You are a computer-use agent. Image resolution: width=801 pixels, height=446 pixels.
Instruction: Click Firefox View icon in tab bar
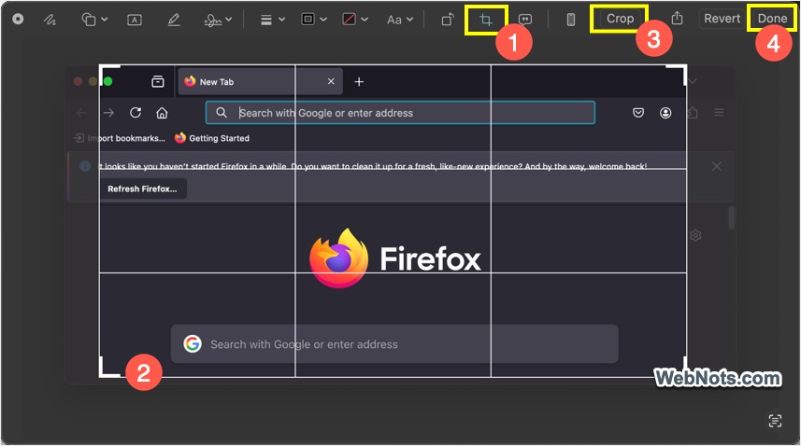tap(158, 81)
